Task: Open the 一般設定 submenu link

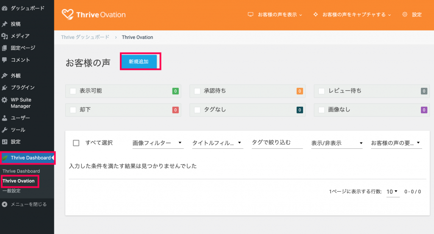Action: 11,191
